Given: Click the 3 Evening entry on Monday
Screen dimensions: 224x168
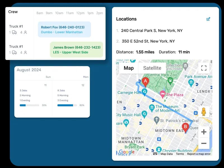Looking at the screenshot, I should point(63,100).
